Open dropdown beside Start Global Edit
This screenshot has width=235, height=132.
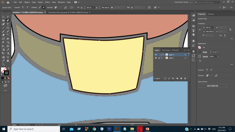pos(228,86)
